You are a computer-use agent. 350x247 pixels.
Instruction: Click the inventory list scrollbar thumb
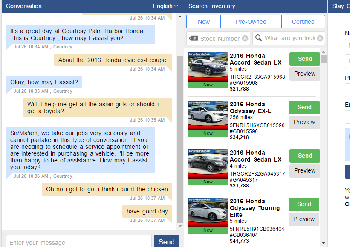[324, 59]
